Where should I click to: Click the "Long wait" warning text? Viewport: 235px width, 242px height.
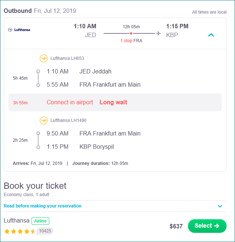click(x=113, y=102)
